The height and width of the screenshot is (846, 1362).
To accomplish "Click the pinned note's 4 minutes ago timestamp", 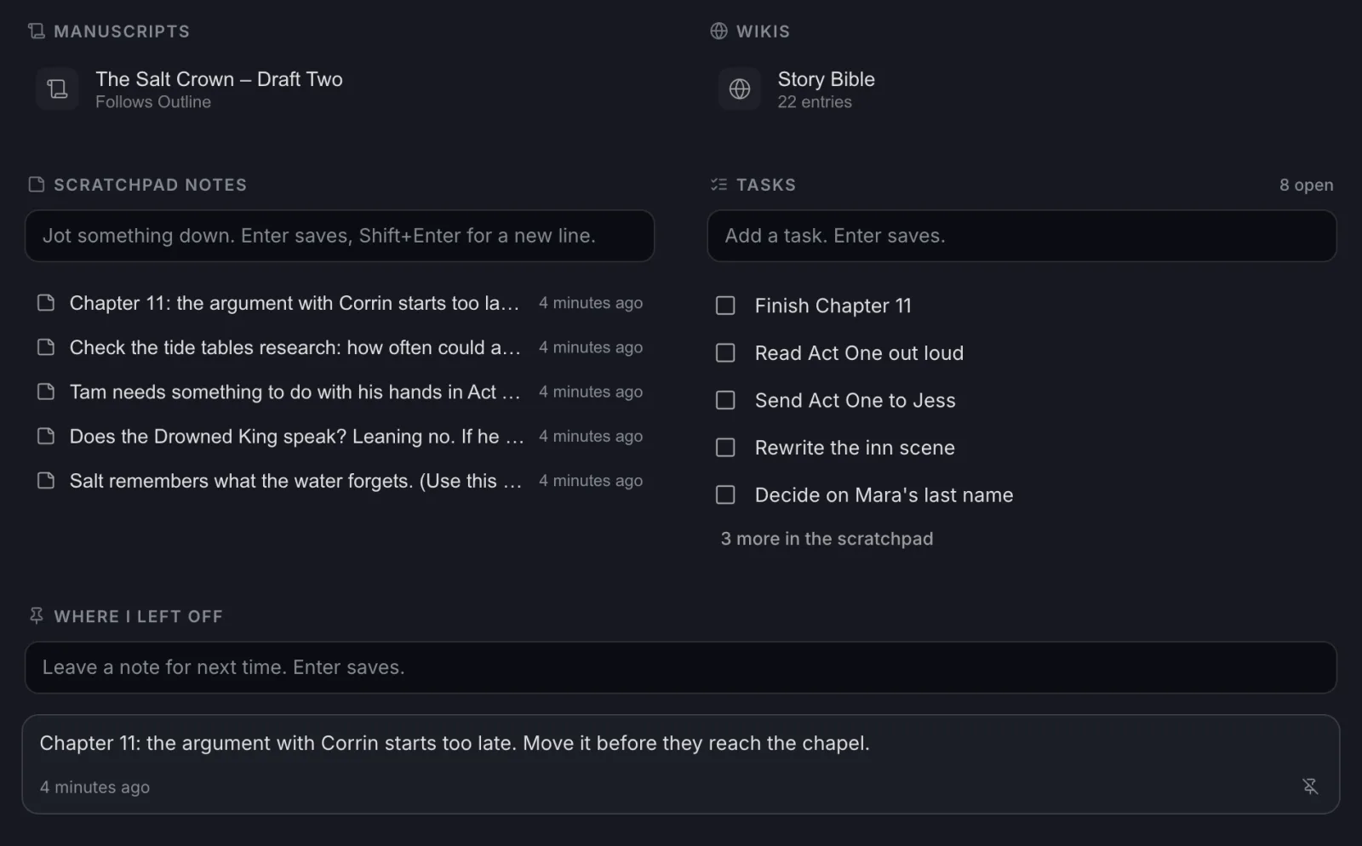I will coord(94,787).
